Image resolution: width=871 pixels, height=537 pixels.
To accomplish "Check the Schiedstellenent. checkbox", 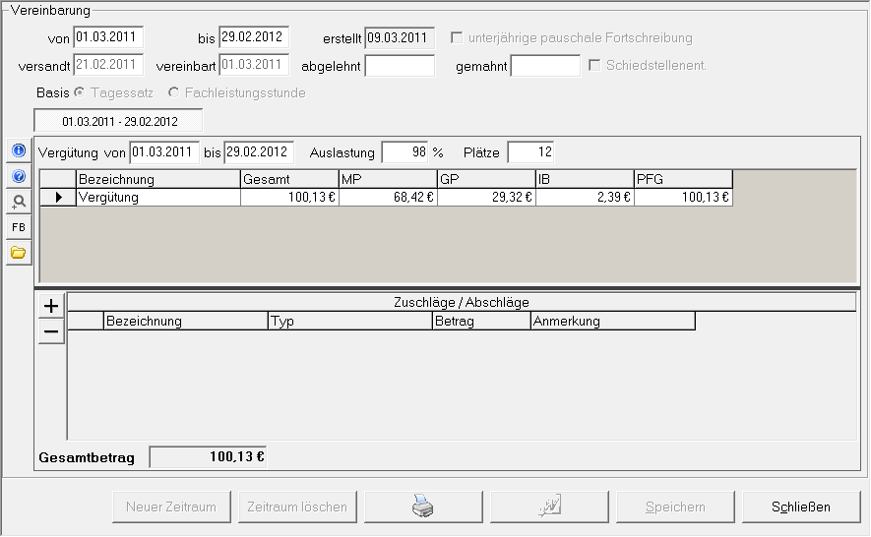I will (594, 66).
